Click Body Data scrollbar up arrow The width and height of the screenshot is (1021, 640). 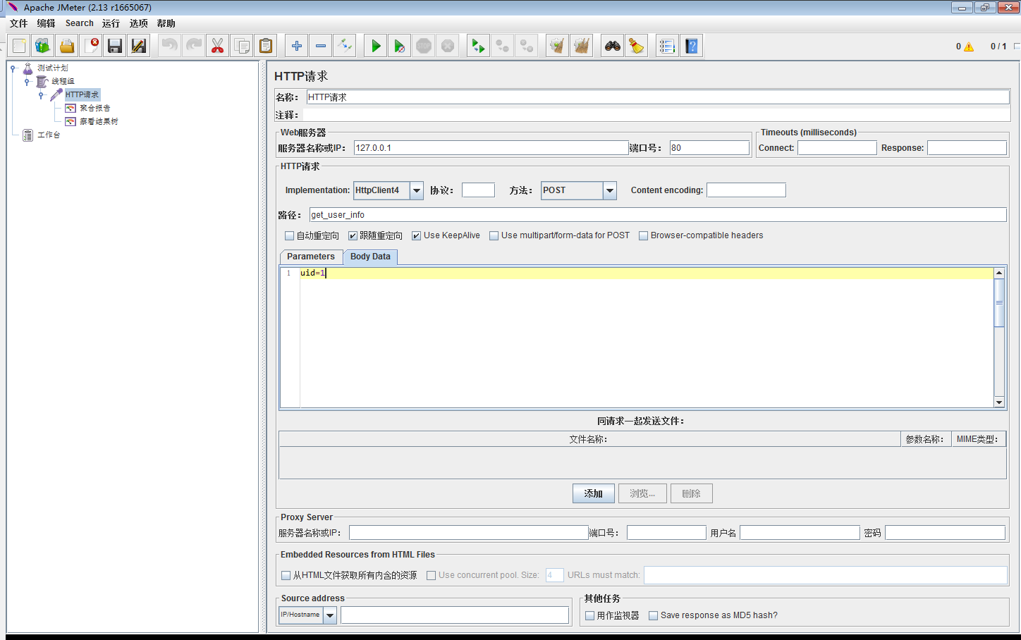click(x=999, y=273)
